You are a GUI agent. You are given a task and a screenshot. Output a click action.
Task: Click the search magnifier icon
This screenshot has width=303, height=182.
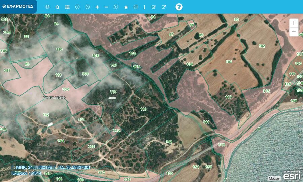57,7
